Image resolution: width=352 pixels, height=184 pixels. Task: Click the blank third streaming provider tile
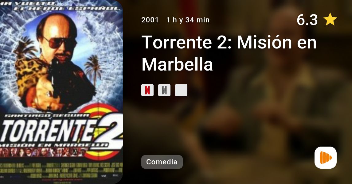click(181, 90)
